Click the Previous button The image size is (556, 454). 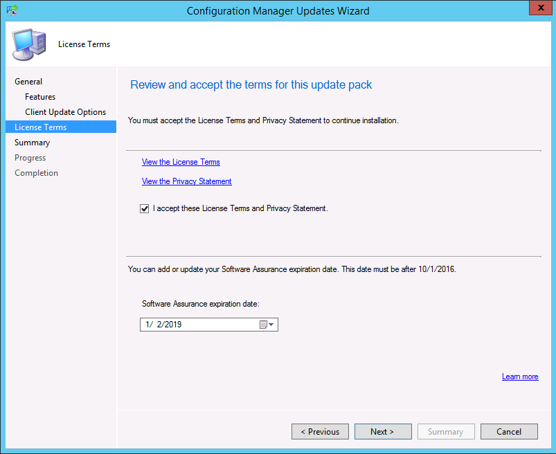pos(320,432)
